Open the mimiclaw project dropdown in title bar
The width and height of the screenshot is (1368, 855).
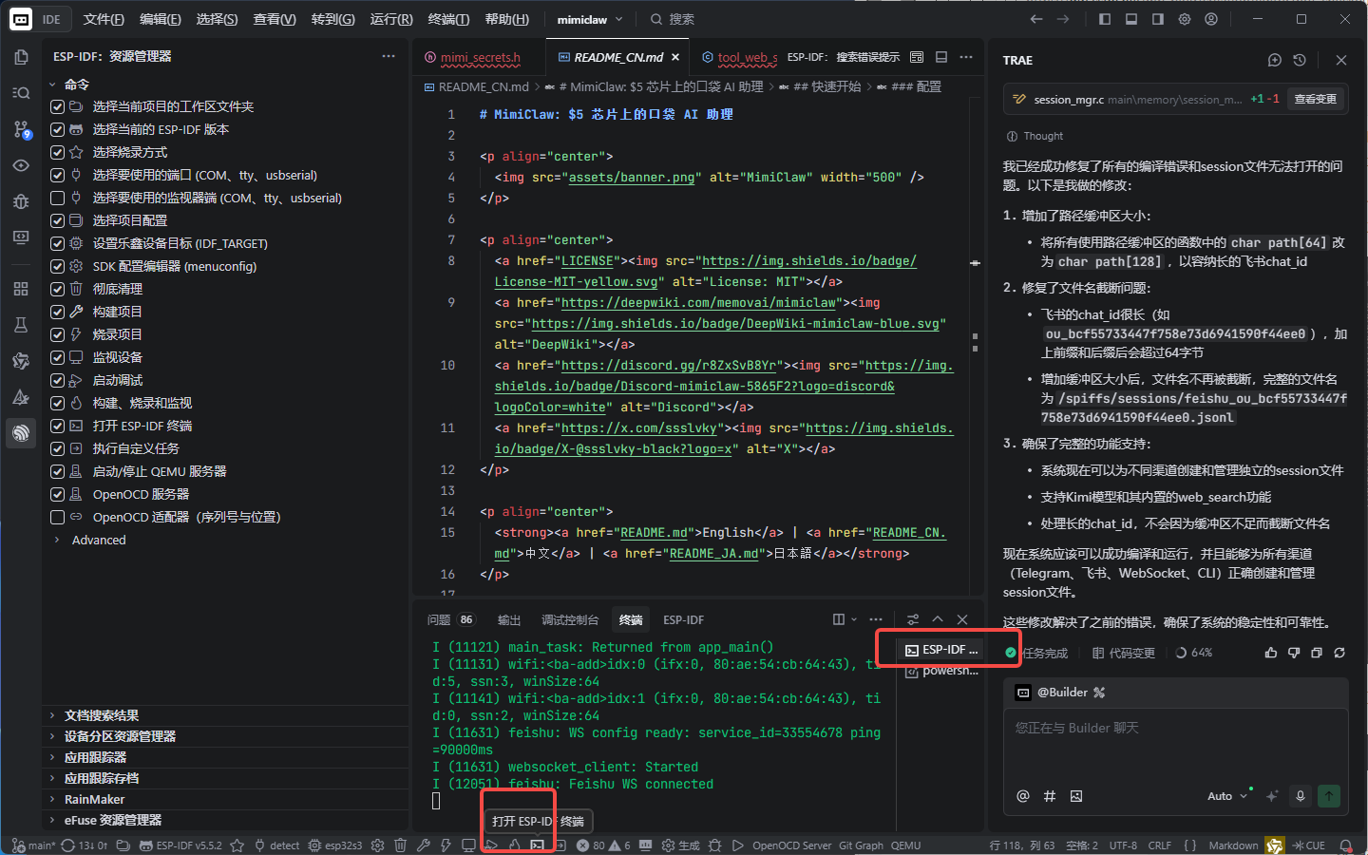(x=590, y=19)
